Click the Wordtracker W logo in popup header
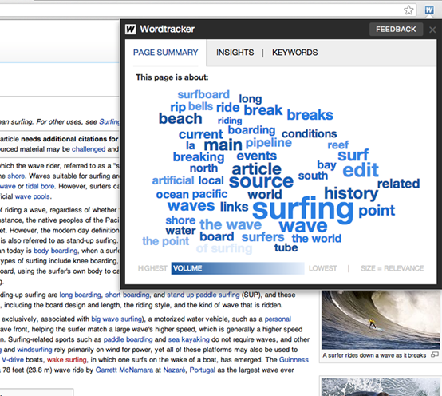This screenshot has width=442, height=396. (x=131, y=29)
